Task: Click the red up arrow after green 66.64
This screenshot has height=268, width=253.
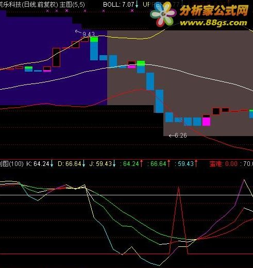Action: tap(168, 163)
